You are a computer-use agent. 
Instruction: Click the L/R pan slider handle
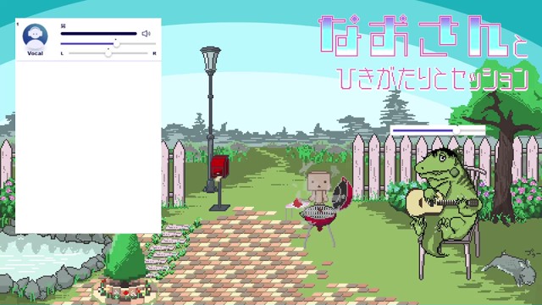coord(108,53)
